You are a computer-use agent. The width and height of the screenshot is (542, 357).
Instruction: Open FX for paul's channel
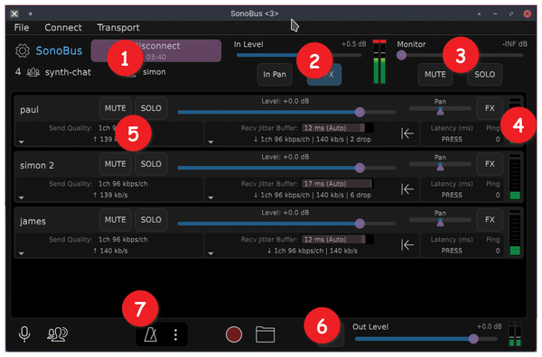(490, 108)
